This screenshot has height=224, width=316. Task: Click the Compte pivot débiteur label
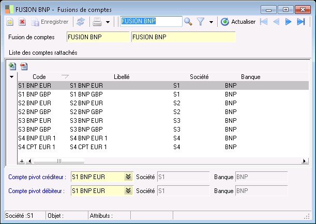coord(37,191)
